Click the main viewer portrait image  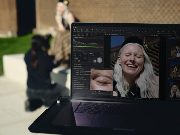coord(135,67)
